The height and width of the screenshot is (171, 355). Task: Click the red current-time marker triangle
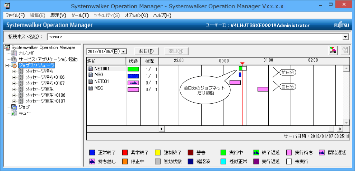tap(242, 63)
